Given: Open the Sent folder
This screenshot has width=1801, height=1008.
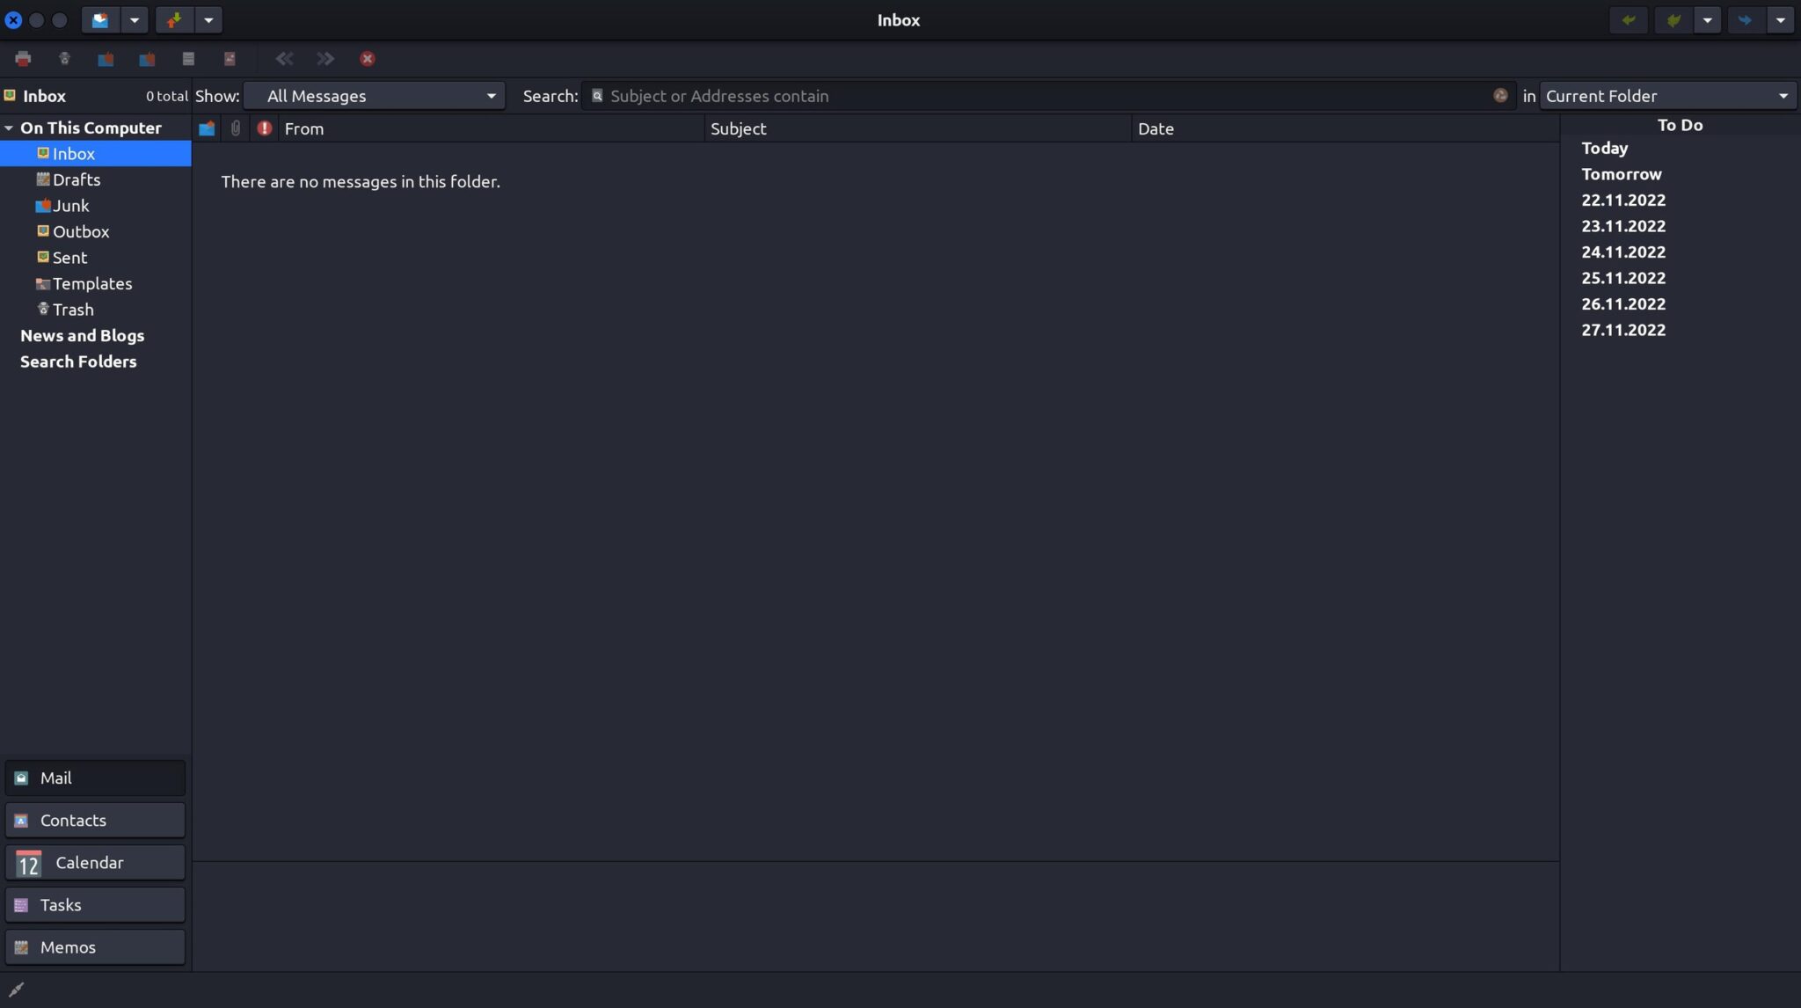Looking at the screenshot, I should point(69,257).
